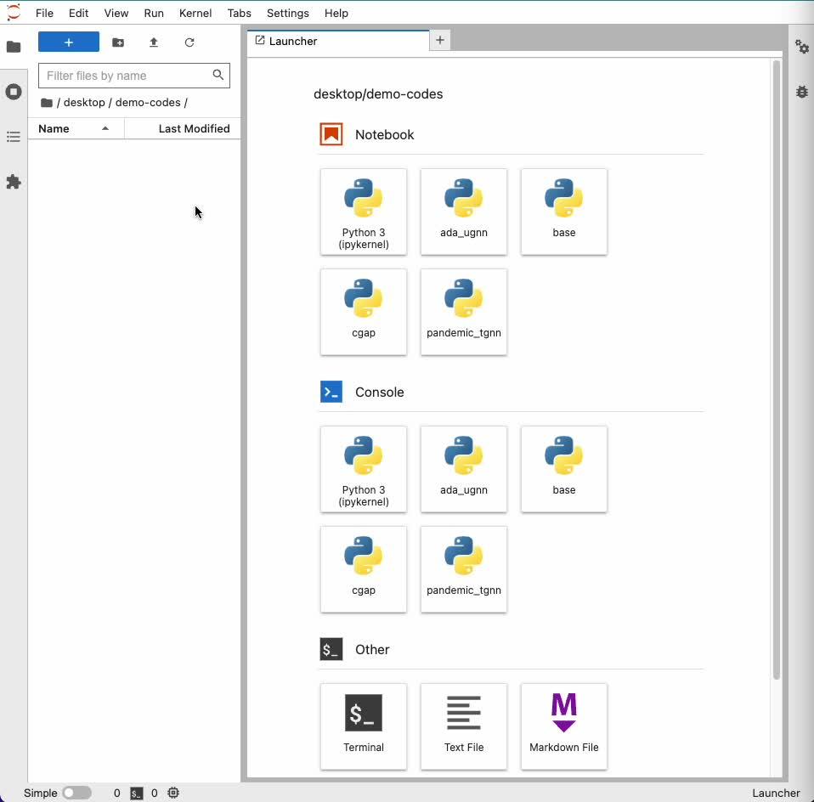Start a console using the pandemic_tgnn kernel
The width and height of the screenshot is (814, 802).
pyautogui.click(x=464, y=569)
